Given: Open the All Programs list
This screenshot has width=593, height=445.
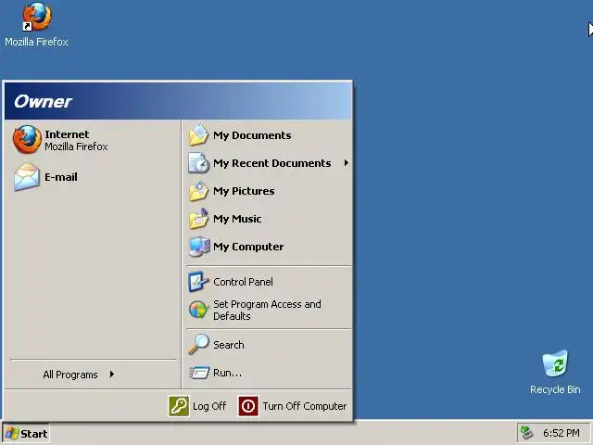Looking at the screenshot, I should pos(70,375).
